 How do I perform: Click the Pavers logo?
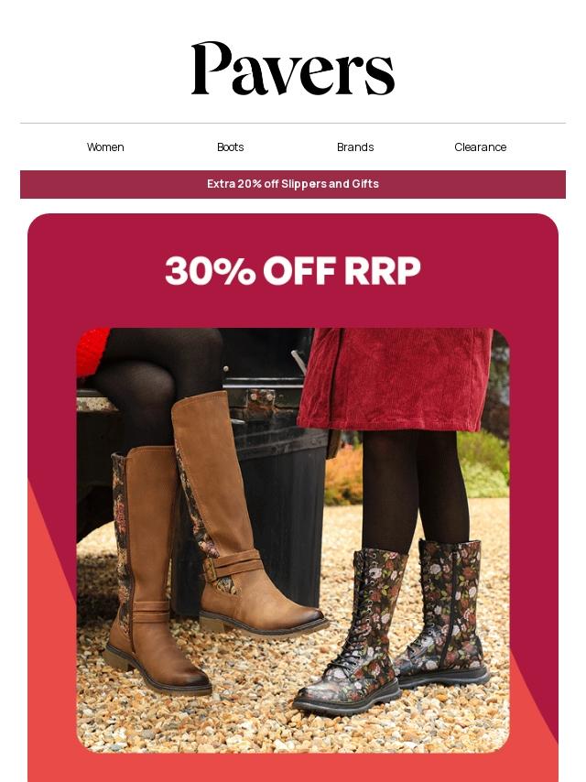[293, 69]
